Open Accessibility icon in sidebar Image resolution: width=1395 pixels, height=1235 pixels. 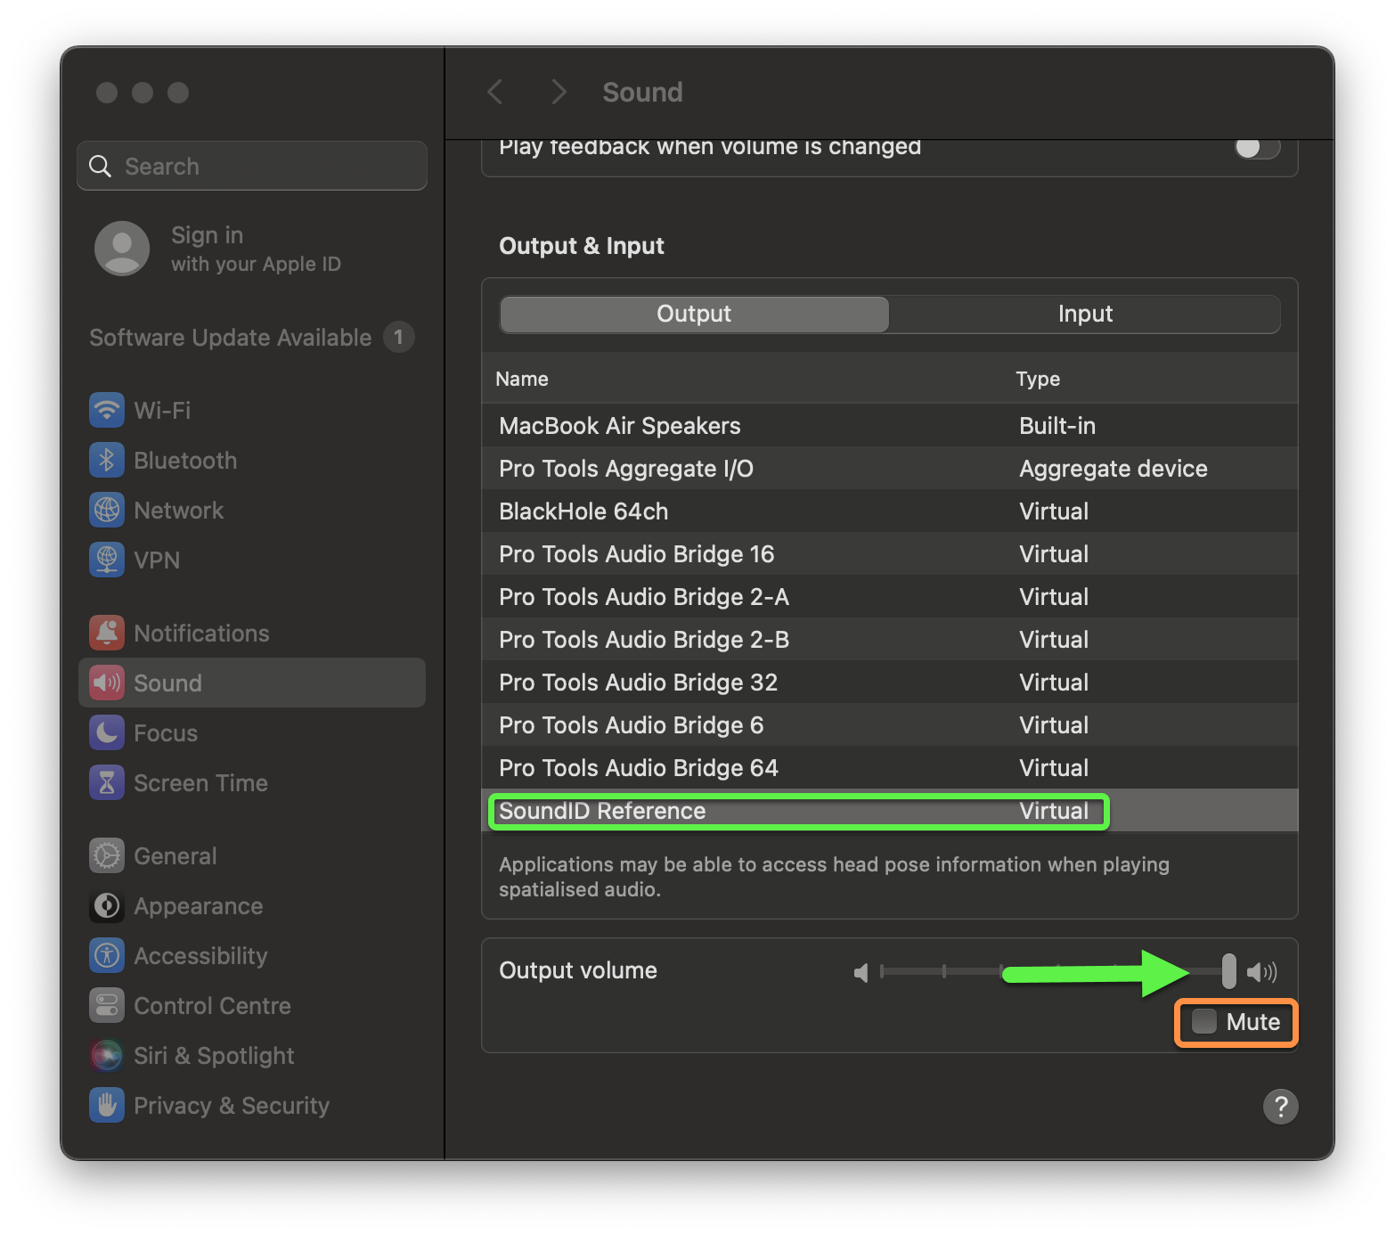pyautogui.click(x=107, y=955)
